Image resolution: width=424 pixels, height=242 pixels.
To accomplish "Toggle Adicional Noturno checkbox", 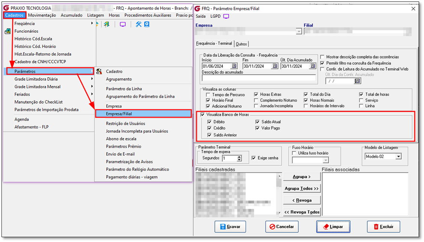I will 208,106.
